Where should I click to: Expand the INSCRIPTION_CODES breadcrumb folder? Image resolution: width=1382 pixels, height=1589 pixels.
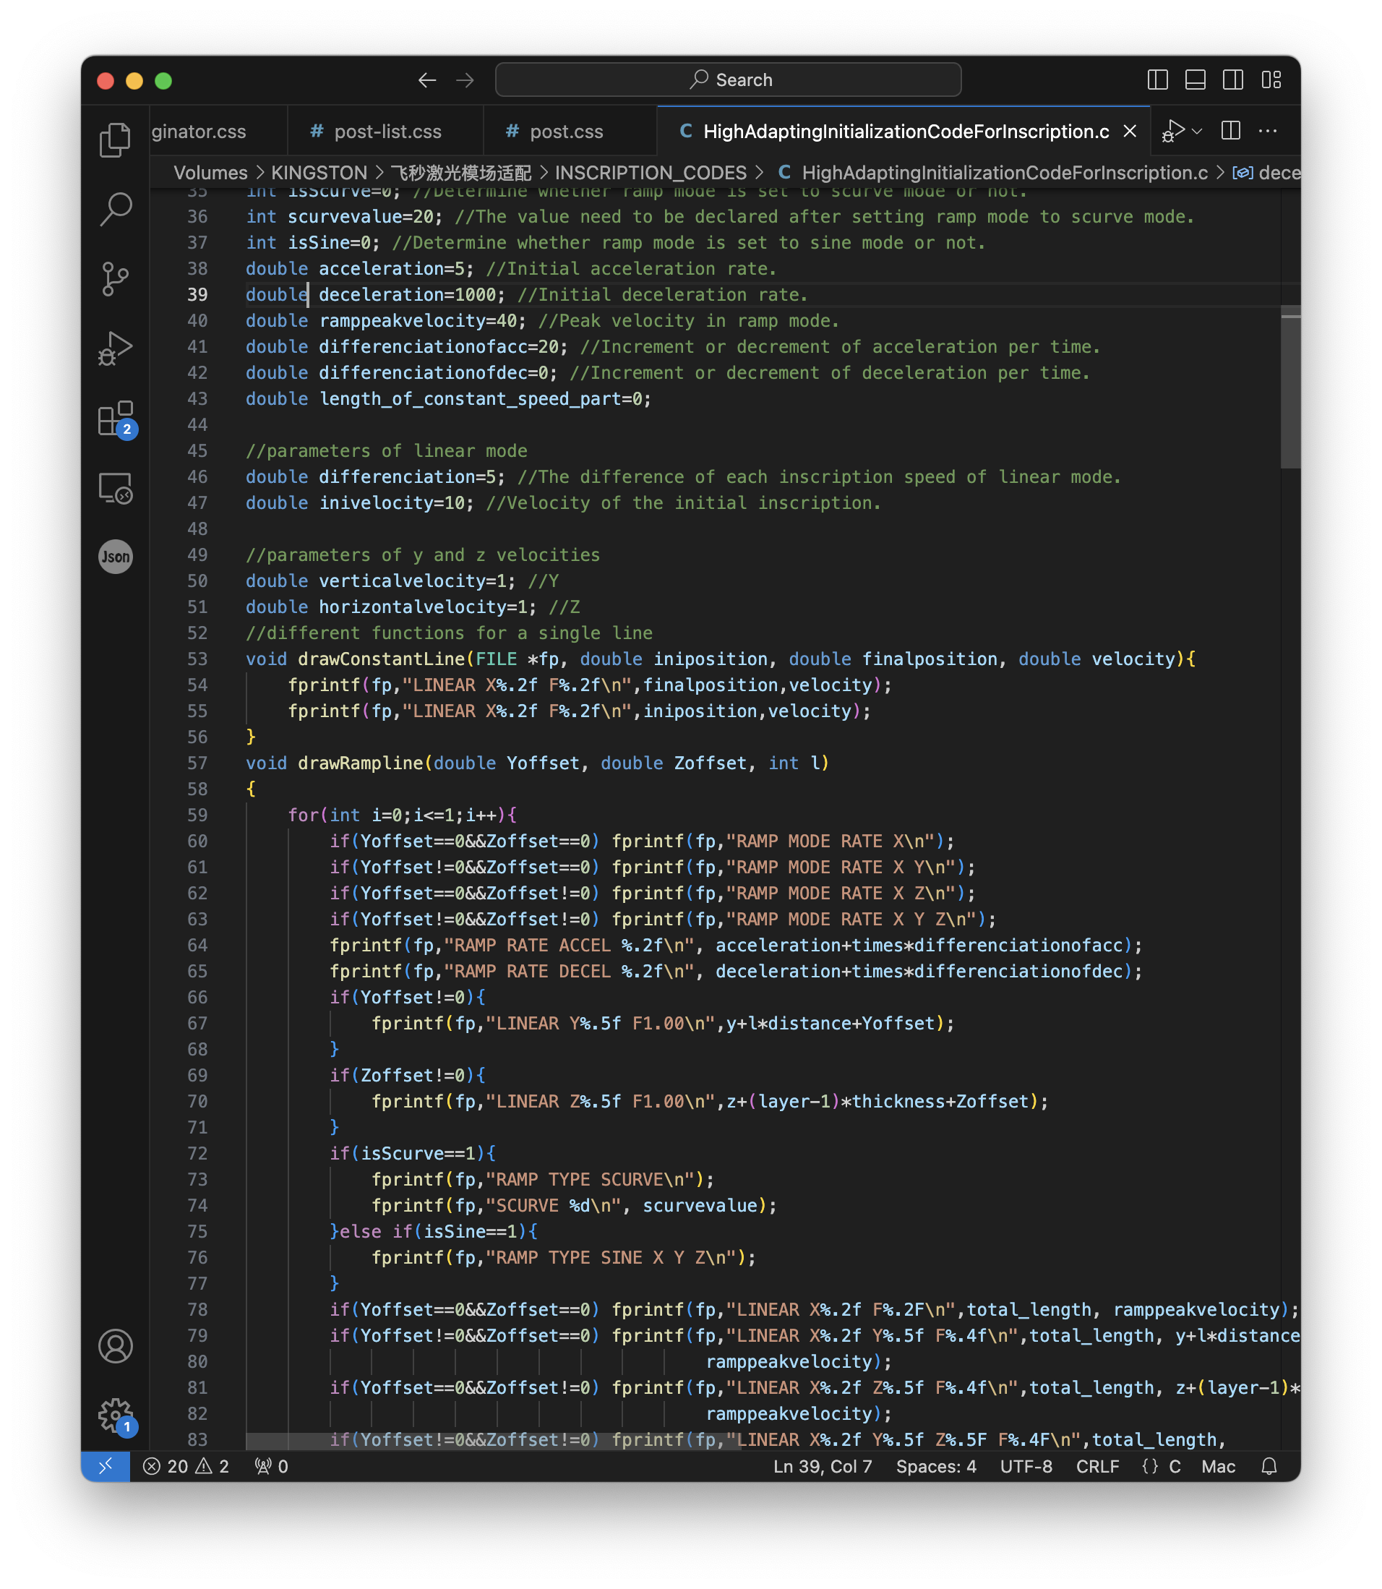pyautogui.click(x=650, y=173)
